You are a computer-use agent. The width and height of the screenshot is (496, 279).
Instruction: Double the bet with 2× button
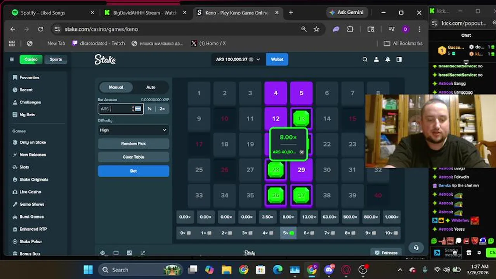pyautogui.click(x=162, y=109)
